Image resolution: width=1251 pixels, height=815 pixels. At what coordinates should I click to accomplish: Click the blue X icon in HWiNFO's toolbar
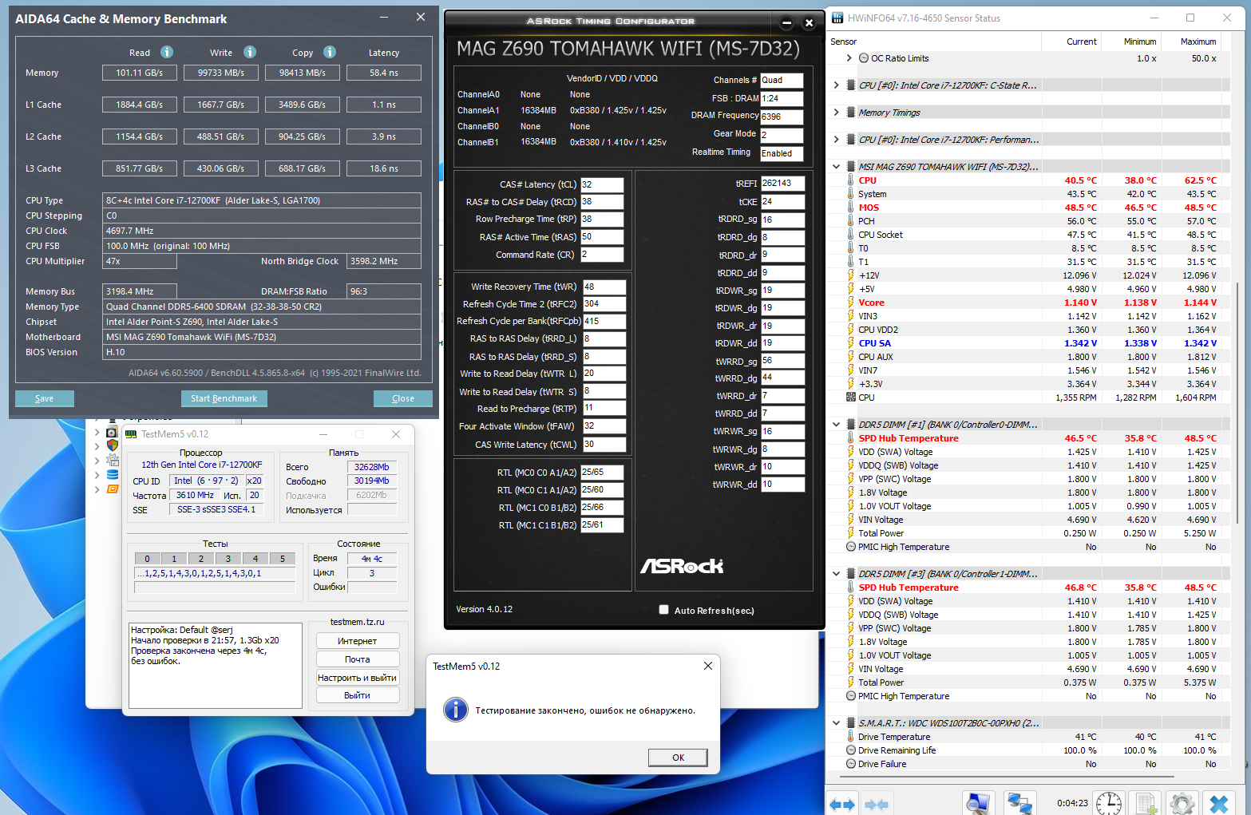tap(1218, 803)
